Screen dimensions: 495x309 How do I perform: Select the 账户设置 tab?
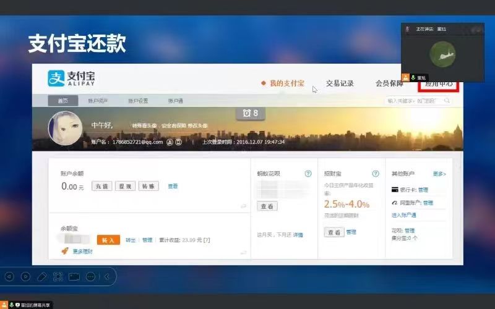[138, 101]
